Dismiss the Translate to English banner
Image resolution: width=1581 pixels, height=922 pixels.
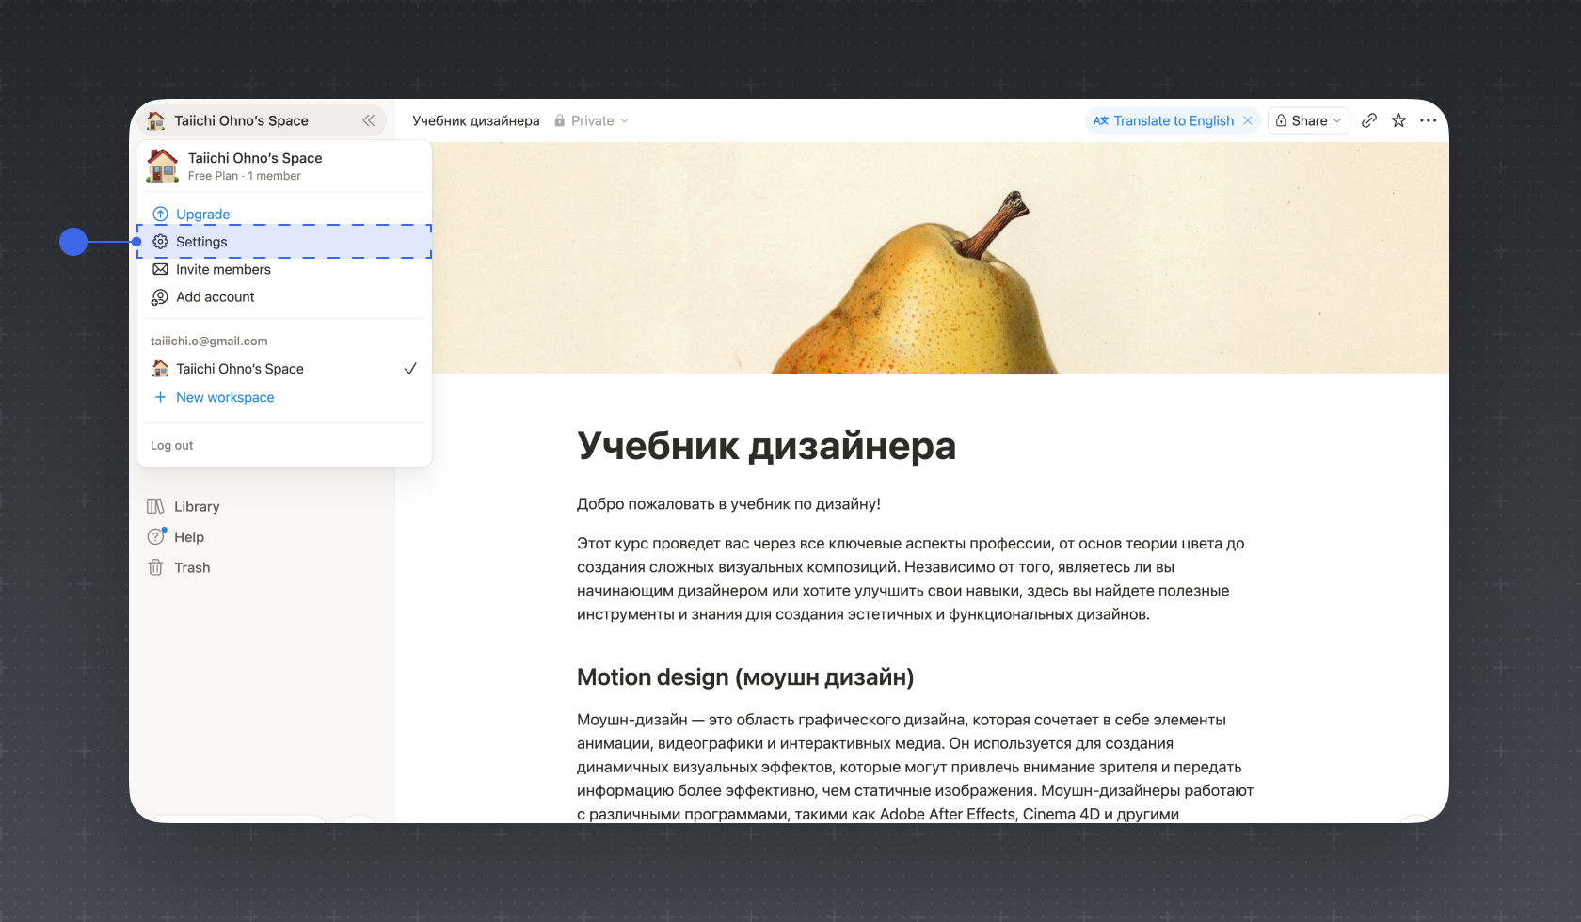coord(1248,120)
